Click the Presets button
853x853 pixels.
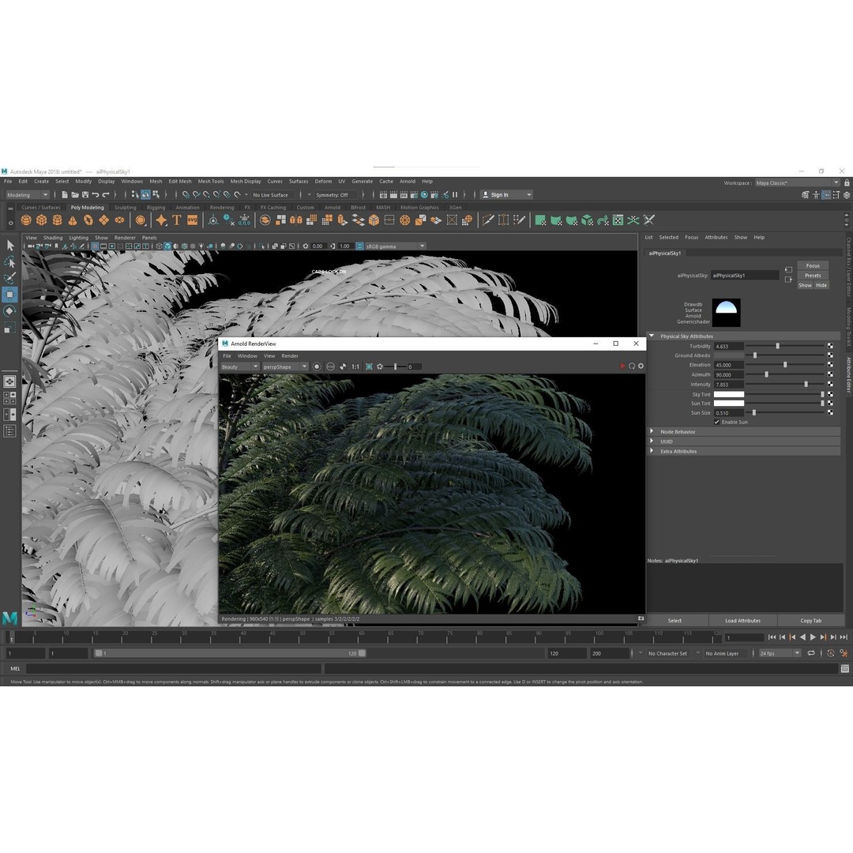tap(813, 276)
